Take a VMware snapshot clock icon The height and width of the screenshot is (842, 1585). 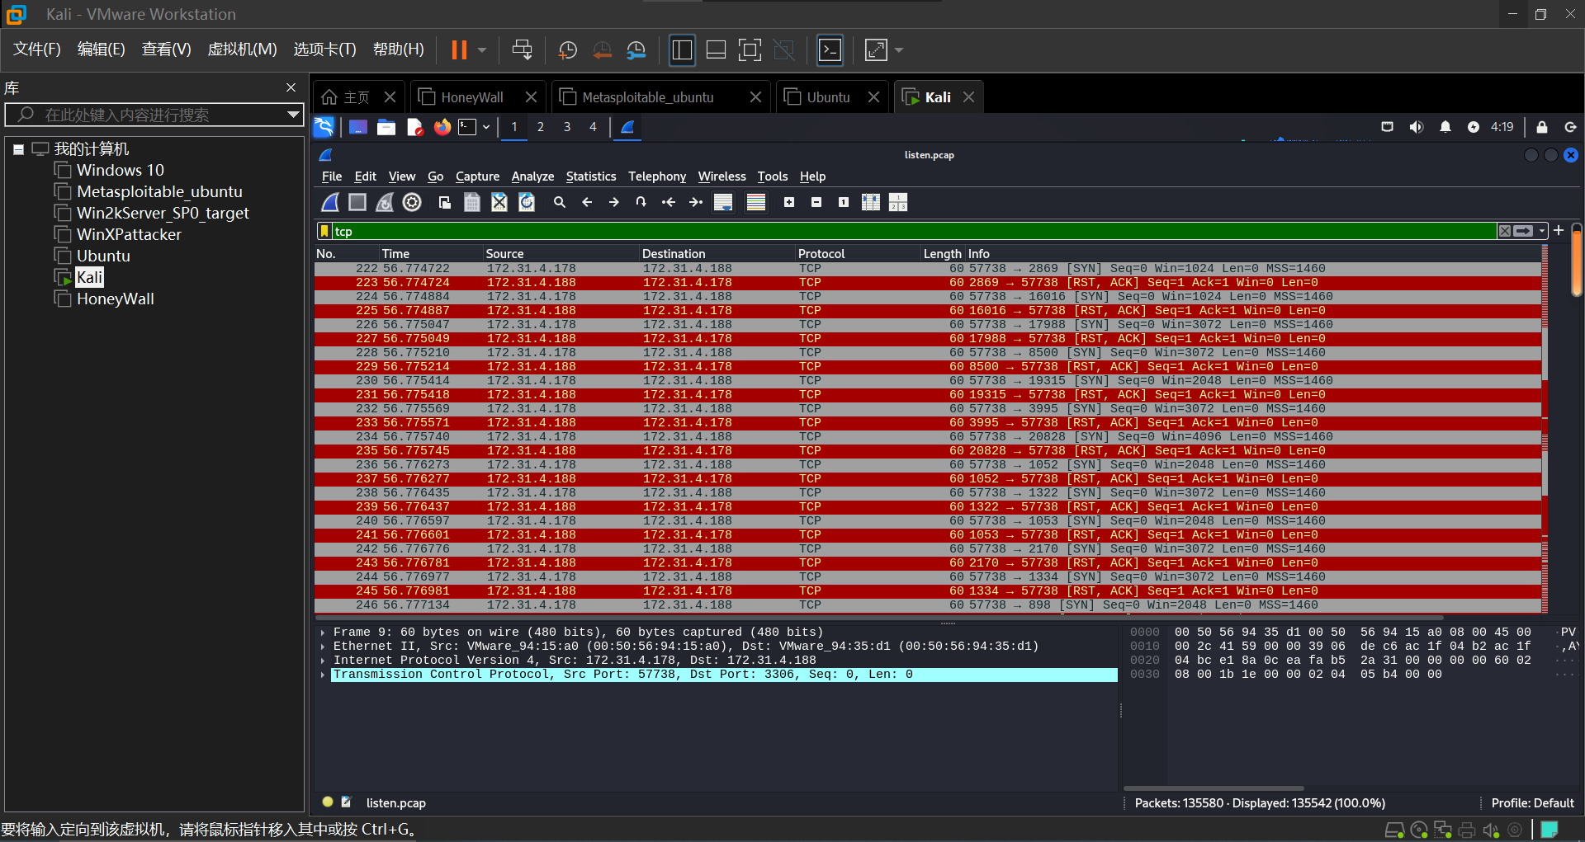click(x=568, y=50)
